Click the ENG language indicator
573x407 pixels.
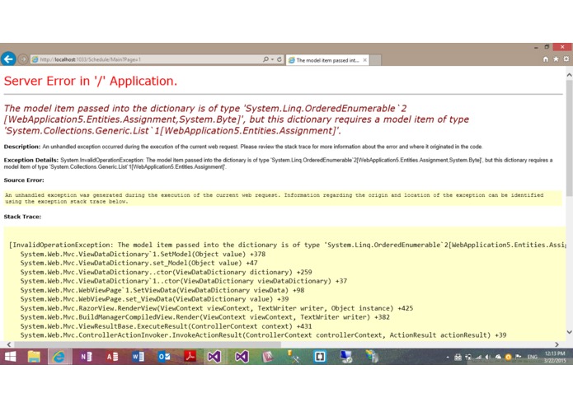coord(532,358)
